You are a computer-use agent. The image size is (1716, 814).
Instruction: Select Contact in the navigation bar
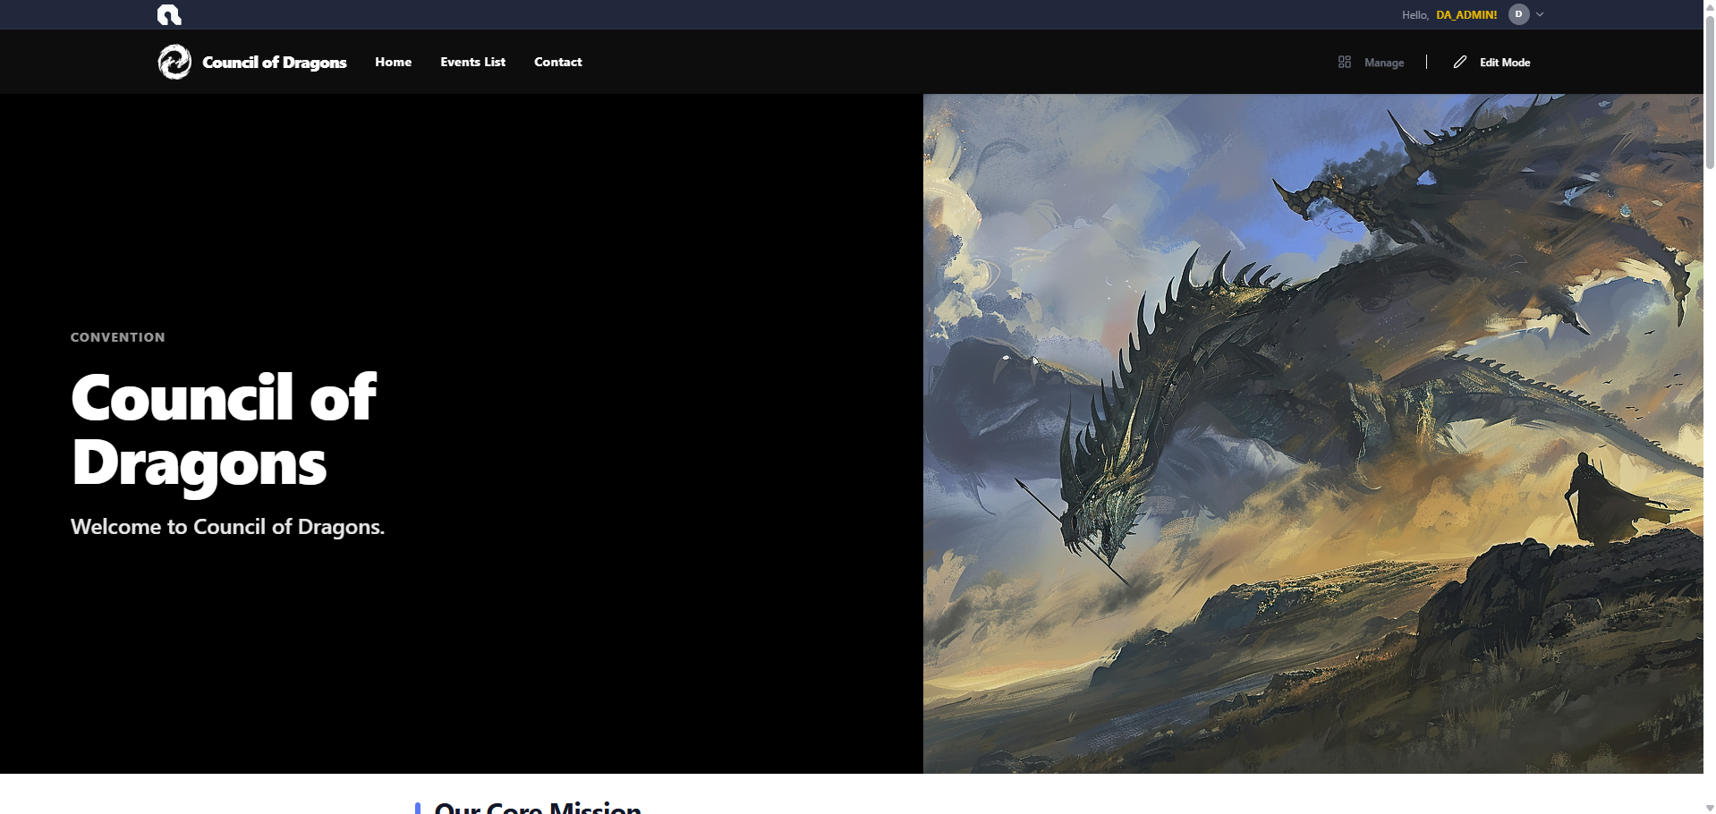pyautogui.click(x=557, y=62)
